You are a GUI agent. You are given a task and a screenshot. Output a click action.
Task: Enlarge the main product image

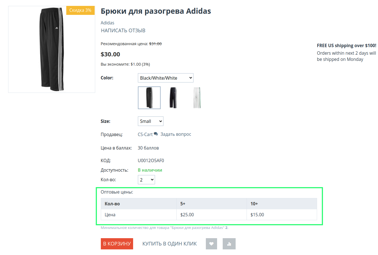(x=52, y=50)
